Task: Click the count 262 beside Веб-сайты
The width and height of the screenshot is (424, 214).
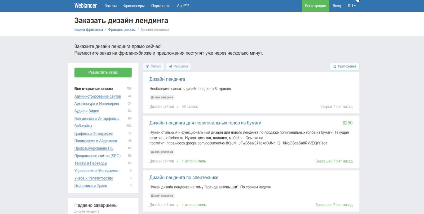Action: click(x=129, y=126)
